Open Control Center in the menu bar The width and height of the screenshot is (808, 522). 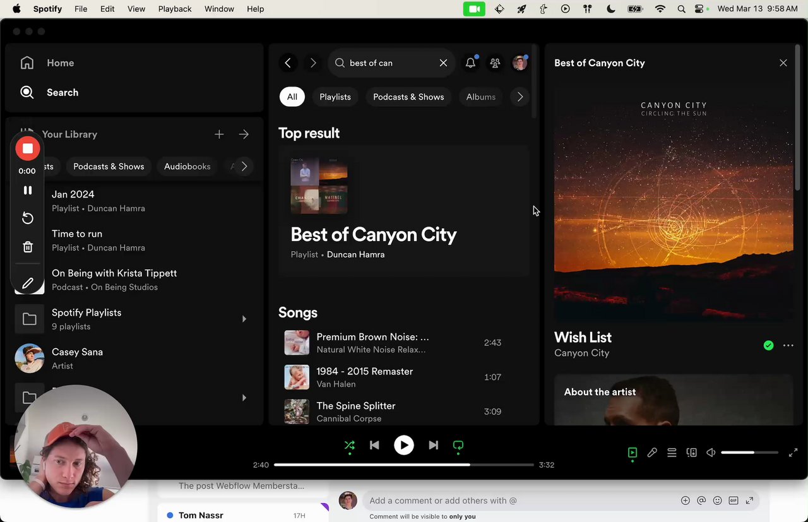(x=700, y=9)
